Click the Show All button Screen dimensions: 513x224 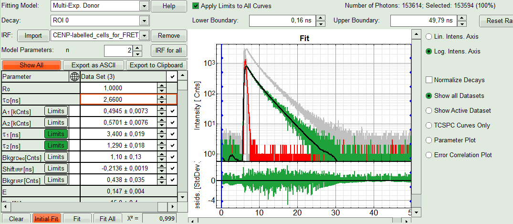[x=31, y=65]
